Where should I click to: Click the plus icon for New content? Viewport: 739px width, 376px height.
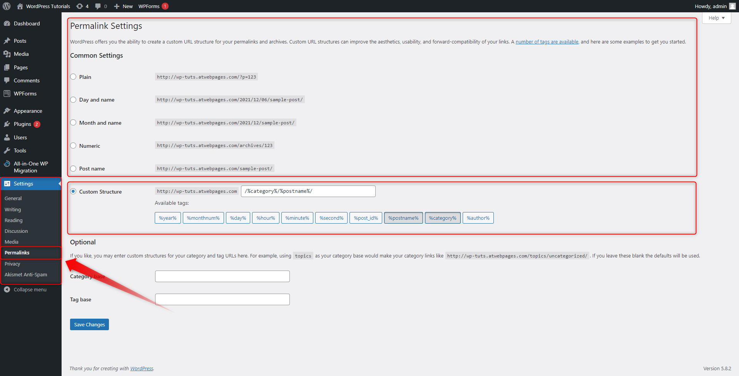click(x=117, y=6)
